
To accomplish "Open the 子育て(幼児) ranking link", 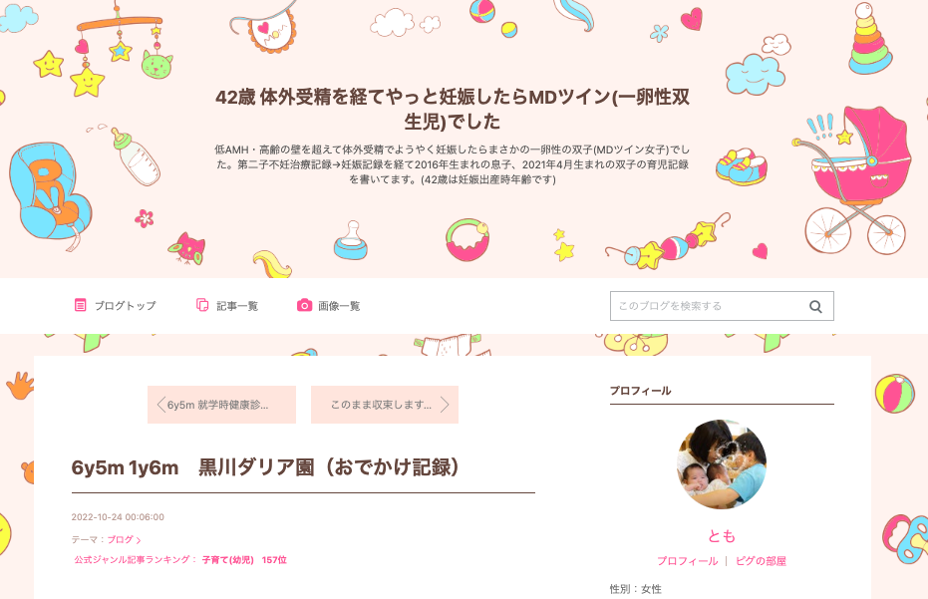I will pyautogui.click(x=228, y=560).
